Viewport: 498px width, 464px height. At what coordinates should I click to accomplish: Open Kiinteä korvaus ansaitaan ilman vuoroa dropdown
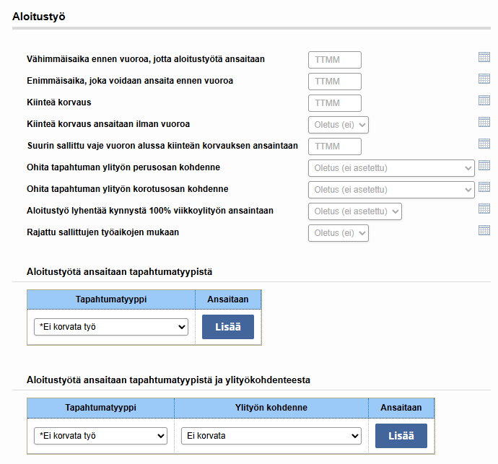click(338, 125)
